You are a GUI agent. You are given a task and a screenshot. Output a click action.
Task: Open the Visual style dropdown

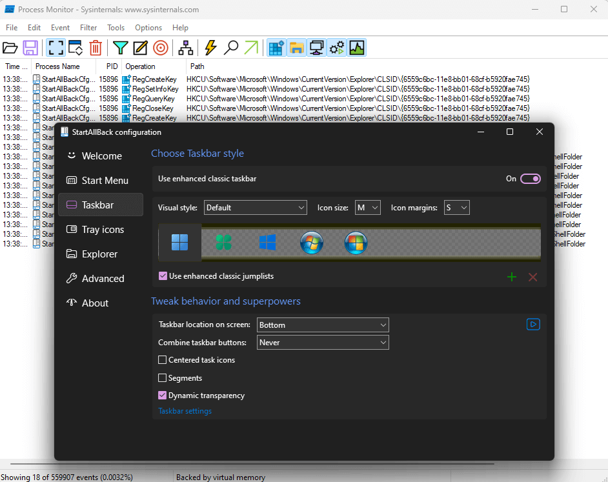[256, 208]
